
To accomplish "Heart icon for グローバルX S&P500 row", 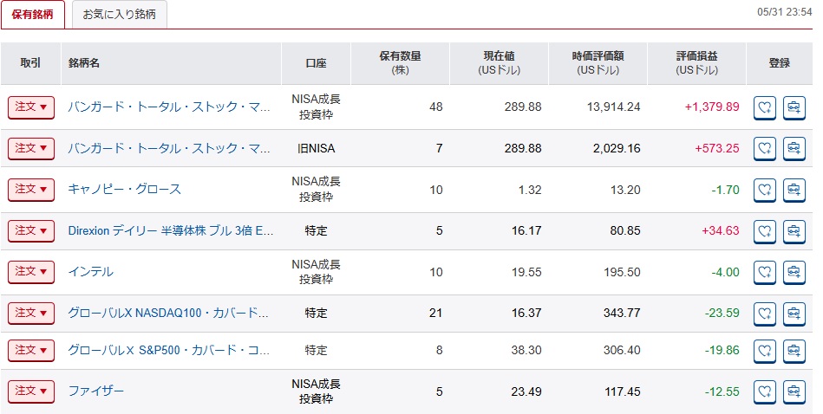I will pyautogui.click(x=765, y=350).
